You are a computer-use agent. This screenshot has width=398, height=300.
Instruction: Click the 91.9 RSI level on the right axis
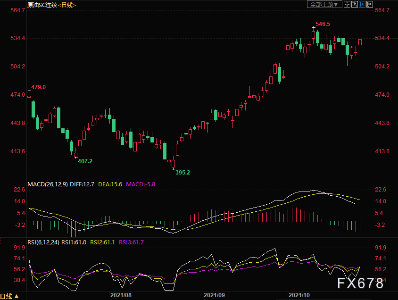[x=381, y=248]
